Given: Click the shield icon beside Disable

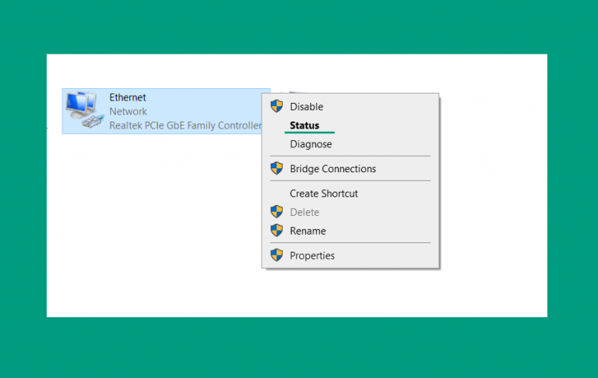Looking at the screenshot, I should coord(276,106).
